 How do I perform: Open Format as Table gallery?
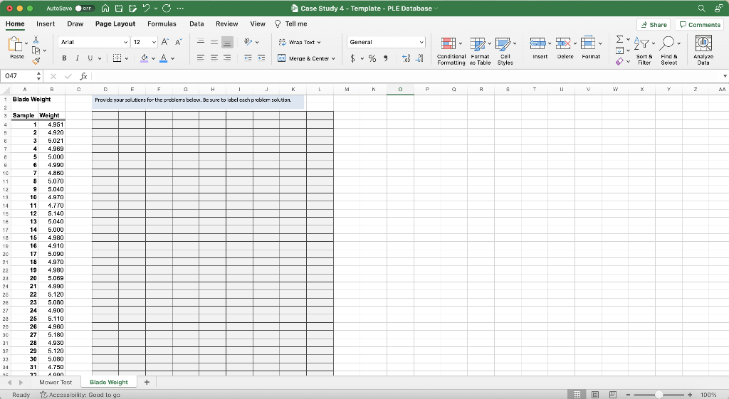pos(480,50)
